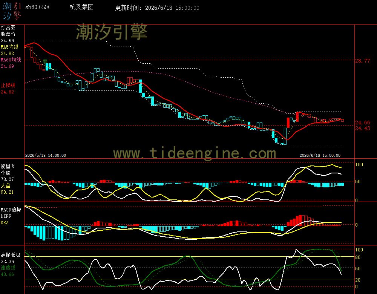The width and height of the screenshot is (377, 294).
Task: Click the 80 level label on the 高抛低吸 axis
Action: pyautogui.click(x=358, y=257)
